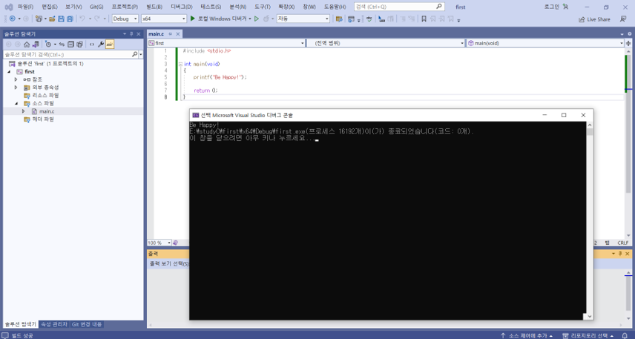Collapse the first project node
Image resolution: width=635 pixels, height=339 pixels.
click(x=8, y=72)
